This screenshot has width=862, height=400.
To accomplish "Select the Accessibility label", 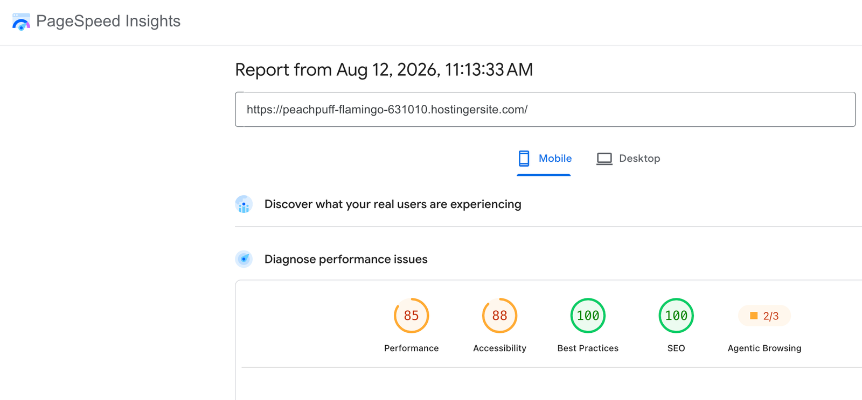I will pyautogui.click(x=500, y=348).
